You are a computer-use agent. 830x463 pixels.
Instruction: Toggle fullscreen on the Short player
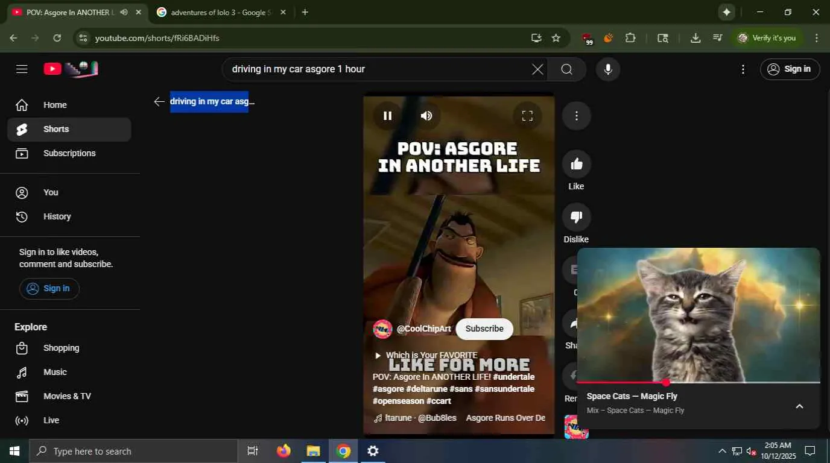[527, 116]
